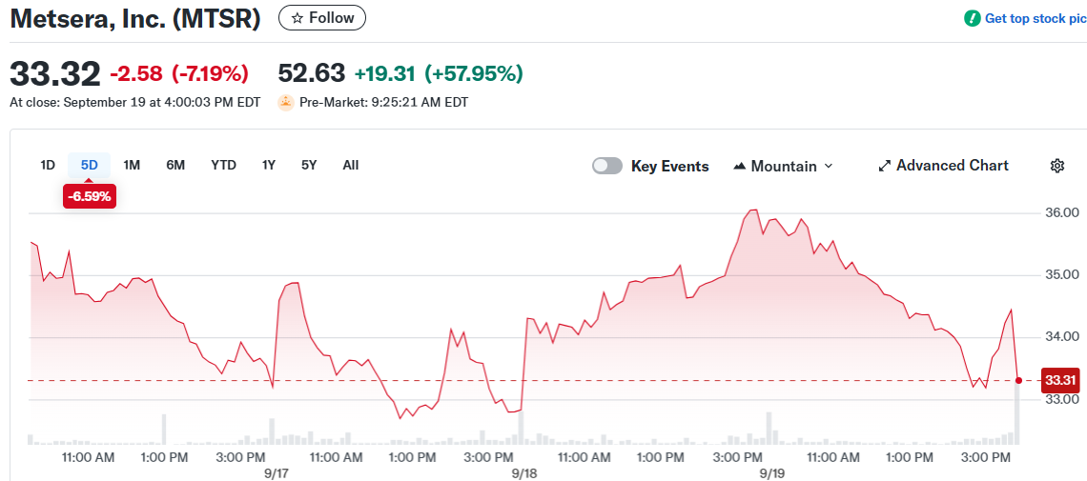This screenshot has width=1087, height=481.
Task: Click the pre-market price 52.63
Action: click(x=311, y=73)
